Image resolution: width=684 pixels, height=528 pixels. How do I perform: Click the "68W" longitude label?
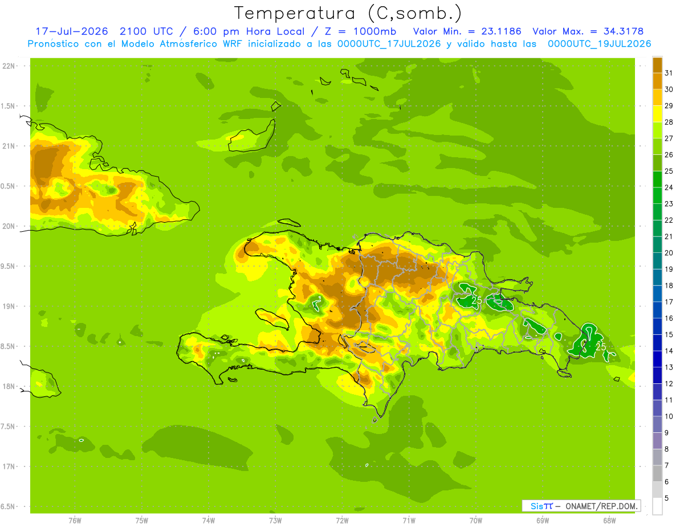[609, 521]
